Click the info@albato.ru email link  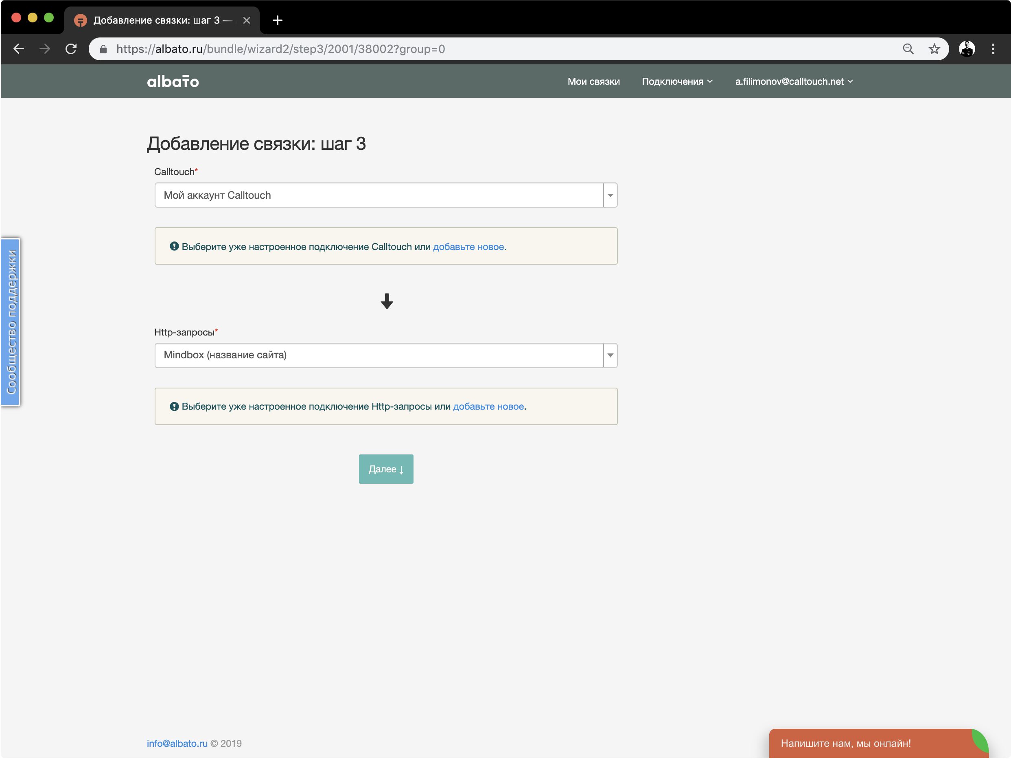(x=177, y=744)
